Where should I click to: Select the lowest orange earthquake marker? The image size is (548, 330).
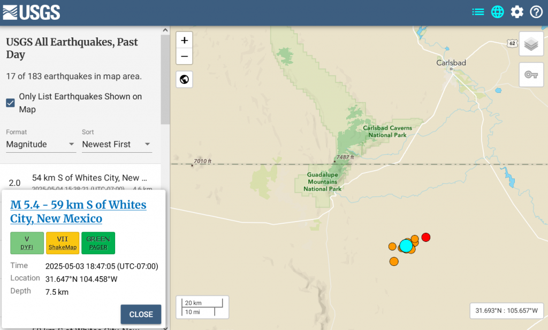pos(394,261)
